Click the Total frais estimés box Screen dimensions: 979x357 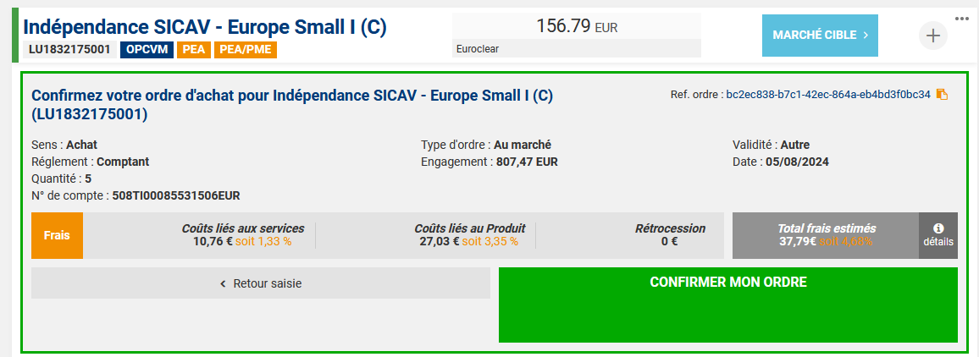tap(826, 235)
